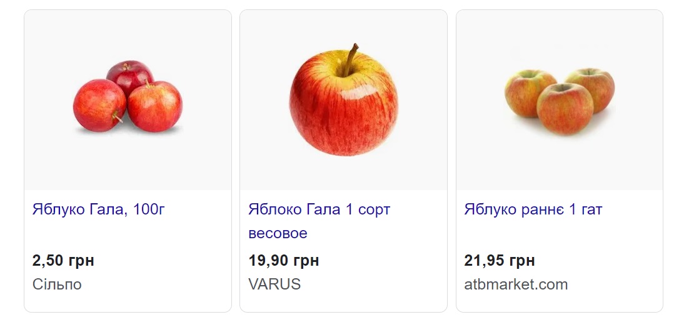Open the atbmarket.com early apples photo
Viewport: 679px width, 327px height.
coord(560,100)
